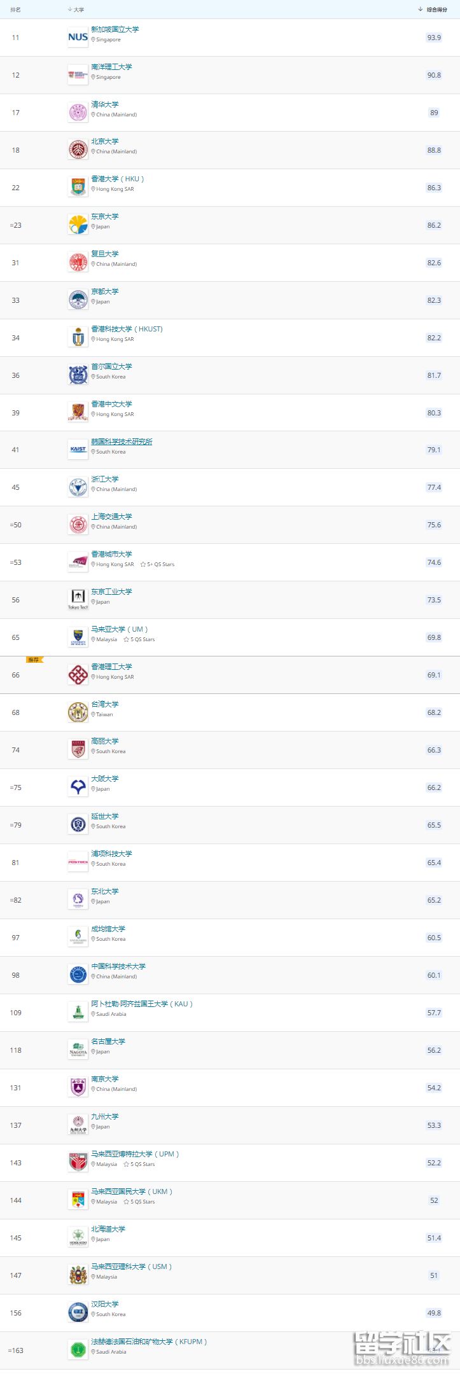Click the Peking University red emblem
The width and height of the screenshot is (460, 1374).
coord(78,150)
